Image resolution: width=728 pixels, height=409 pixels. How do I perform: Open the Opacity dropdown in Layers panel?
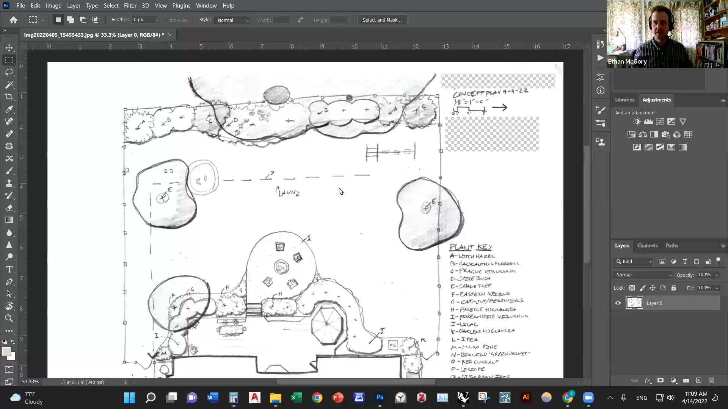tap(717, 275)
